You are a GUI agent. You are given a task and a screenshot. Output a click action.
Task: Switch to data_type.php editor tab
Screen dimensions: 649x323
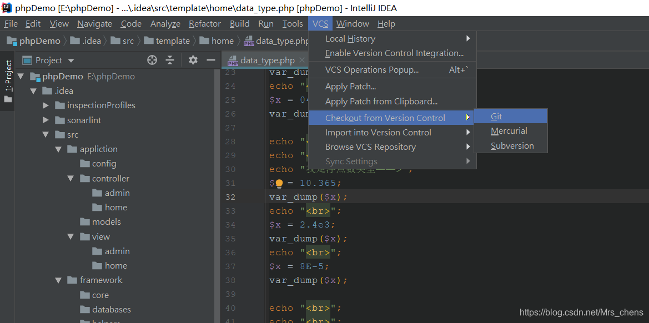[267, 60]
